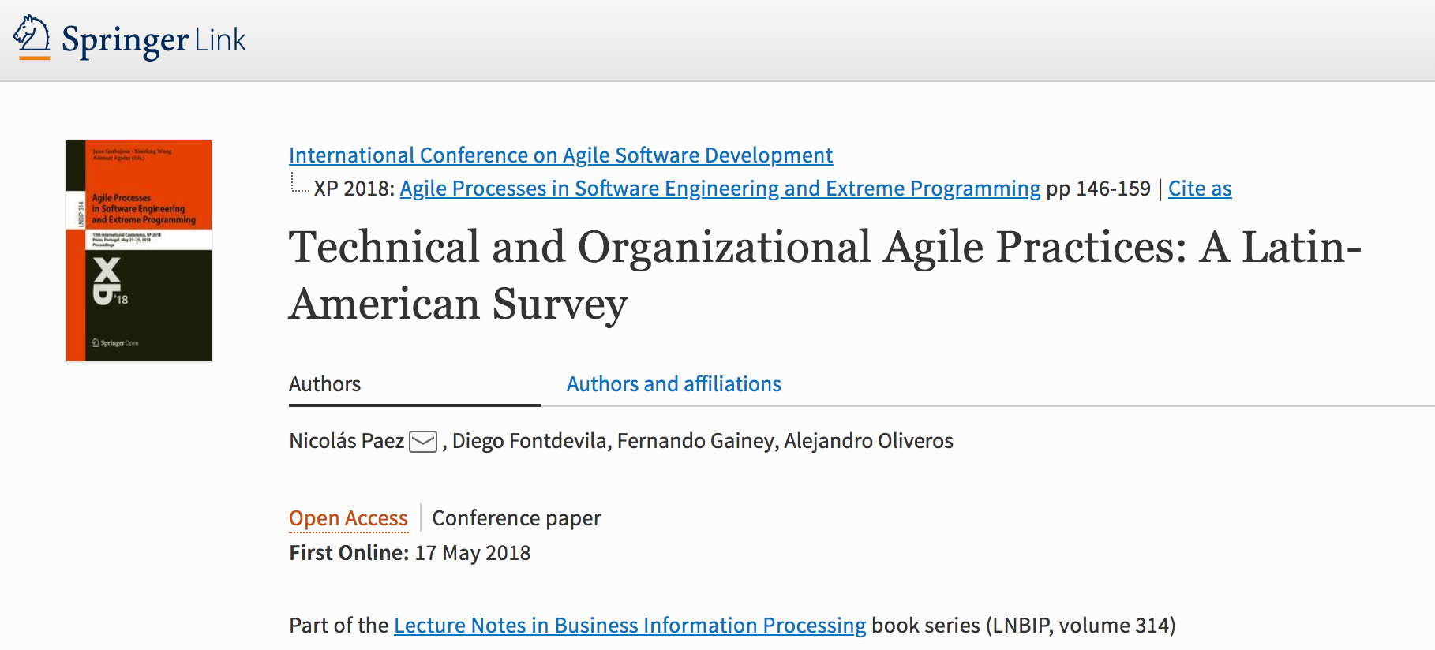This screenshot has width=1435, height=650.
Task: Select the Authors tab
Action: click(x=324, y=384)
